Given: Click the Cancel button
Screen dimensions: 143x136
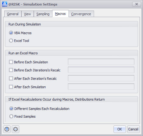Looking at the screenshot, I should (133, 129).
